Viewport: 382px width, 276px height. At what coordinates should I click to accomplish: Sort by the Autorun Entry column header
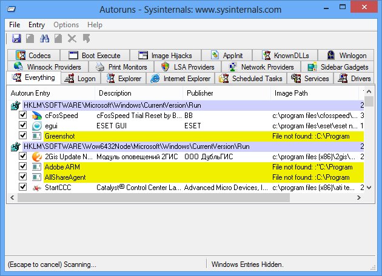click(x=51, y=93)
